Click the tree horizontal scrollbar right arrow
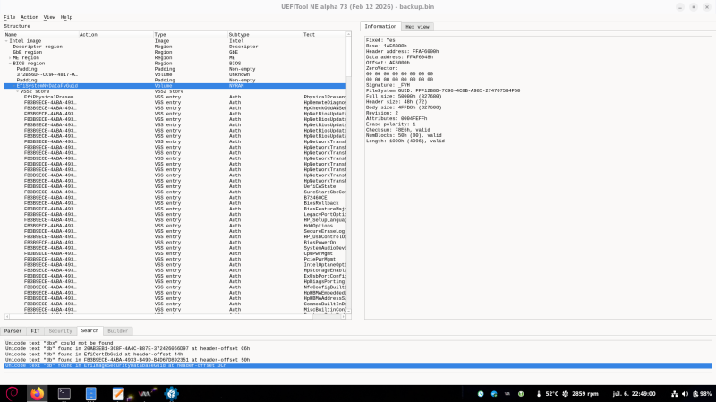716x402 pixels. (x=344, y=316)
